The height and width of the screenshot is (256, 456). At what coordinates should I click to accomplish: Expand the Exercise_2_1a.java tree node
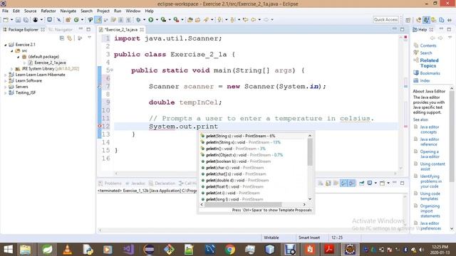(24, 63)
